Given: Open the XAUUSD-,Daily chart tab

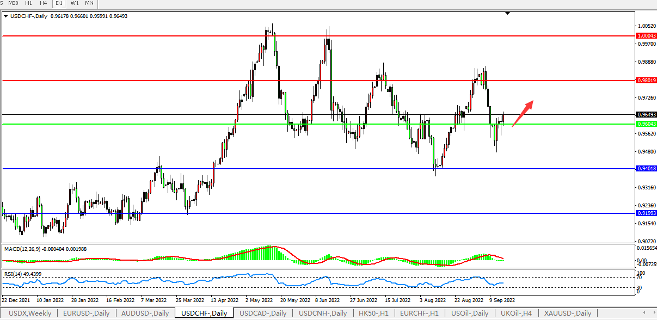Looking at the screenshot, I should pos(567,313).
